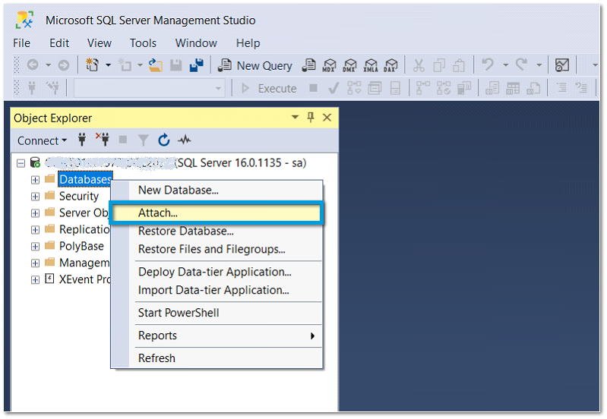The image size is (607, 419).
Task: Click the XMLA query icon
Action: [371, 66]
